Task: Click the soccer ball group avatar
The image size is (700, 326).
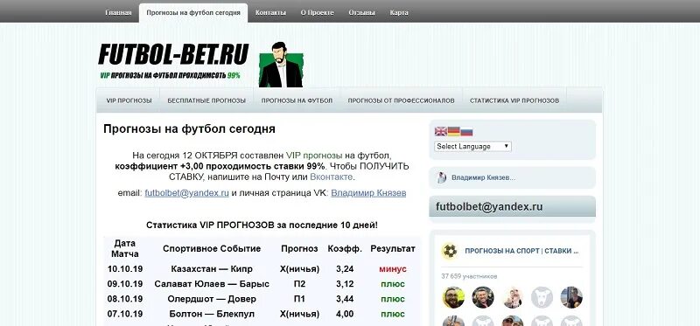Action: point(450,251)
